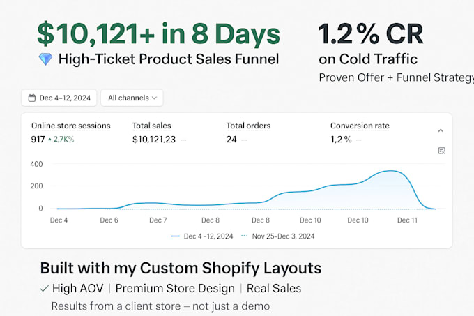Viewport: 474px width, 316px height.
Task: Expand the All channels dropdown
Action: [132, 98]
